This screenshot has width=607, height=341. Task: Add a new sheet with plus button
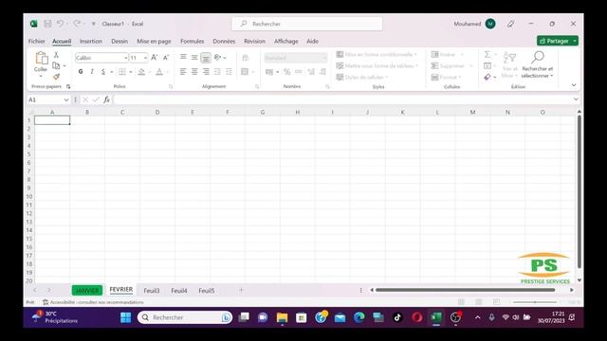[x=241, y=291]
